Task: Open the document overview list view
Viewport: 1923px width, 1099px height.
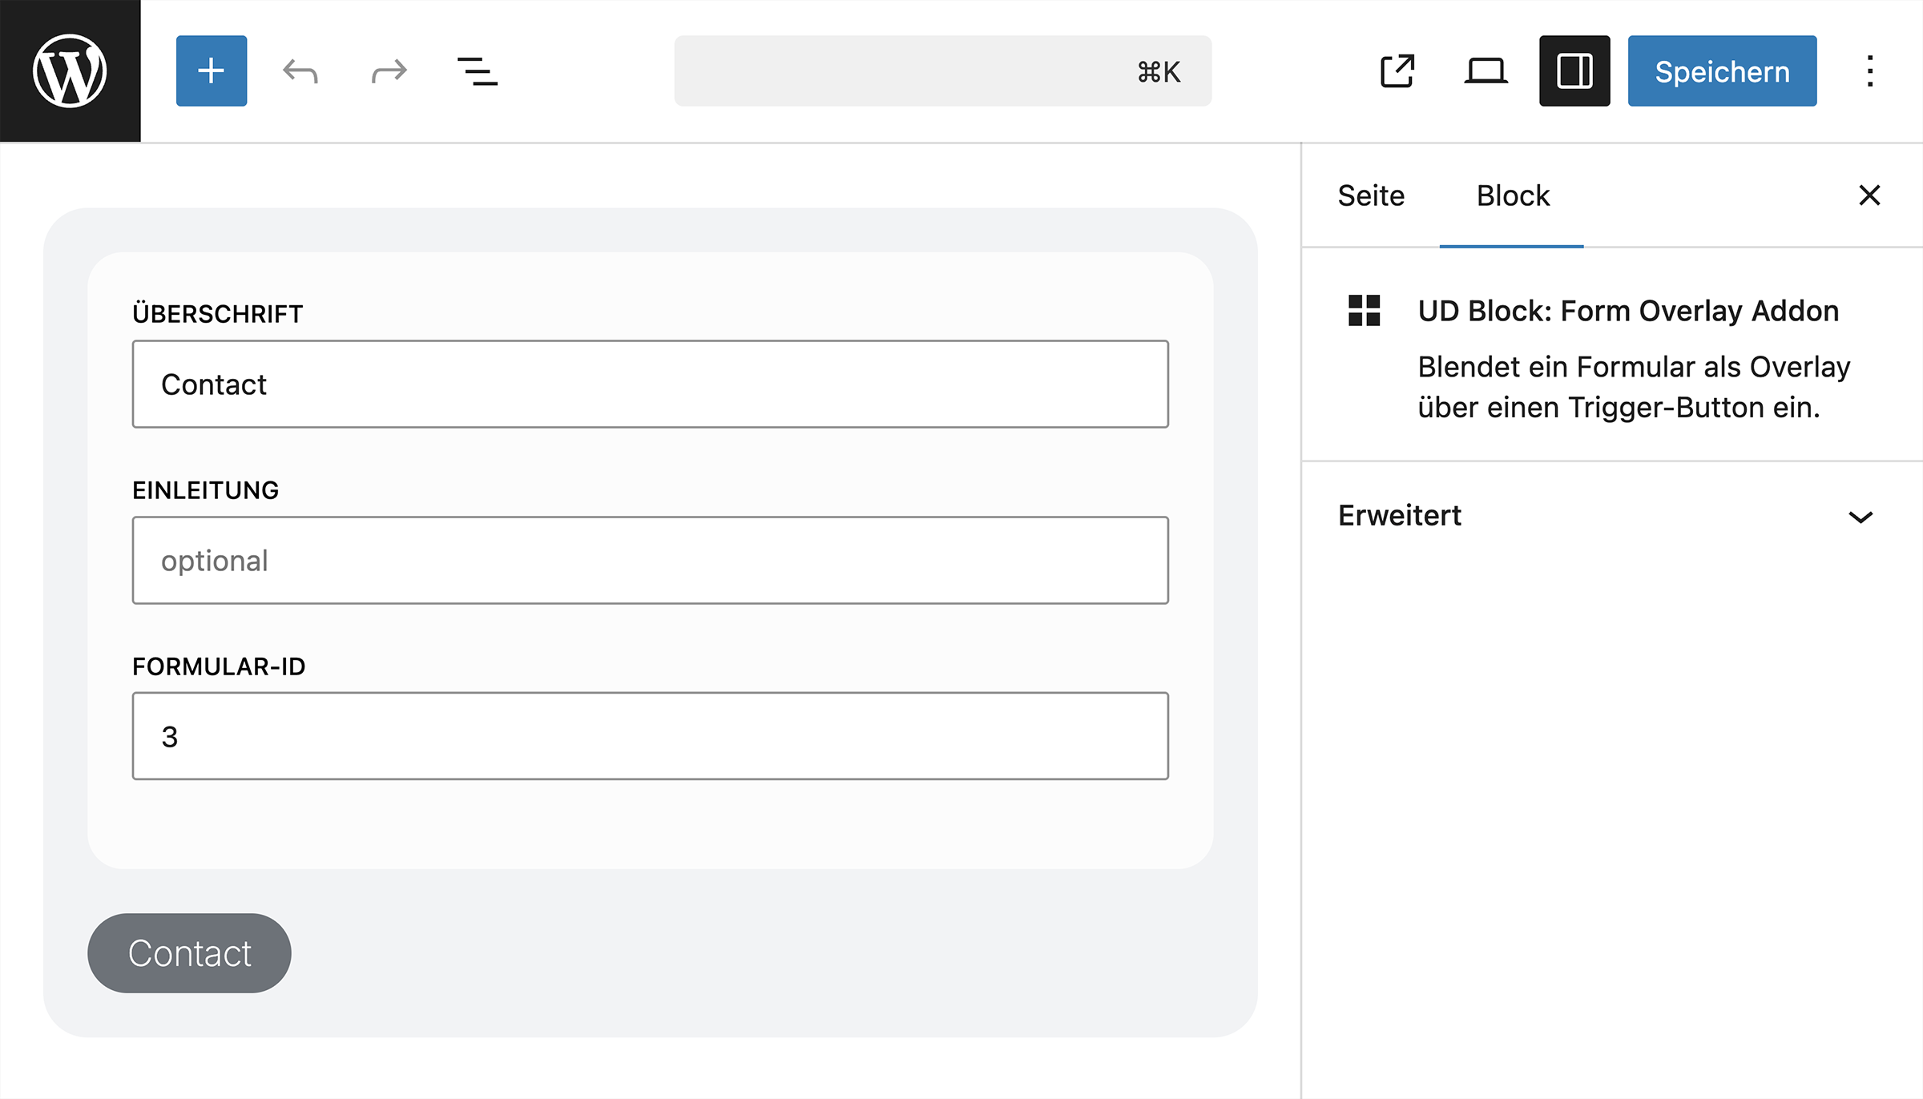Action: click(478, 70)
